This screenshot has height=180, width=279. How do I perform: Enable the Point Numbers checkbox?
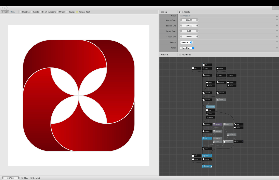point(41,12)
